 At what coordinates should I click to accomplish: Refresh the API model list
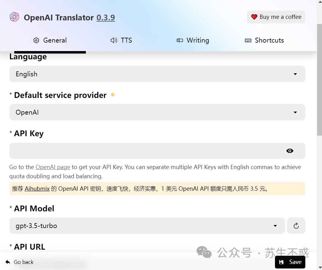296,226
